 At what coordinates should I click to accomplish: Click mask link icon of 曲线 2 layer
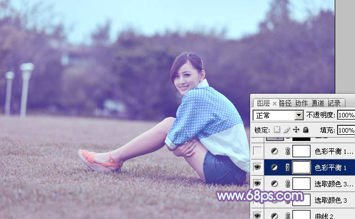[287, 216]
